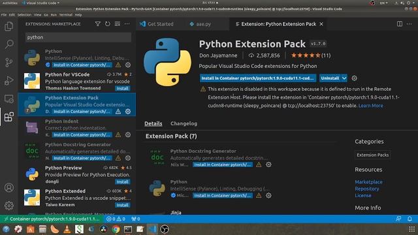Open the License resource link

point(363,196)
